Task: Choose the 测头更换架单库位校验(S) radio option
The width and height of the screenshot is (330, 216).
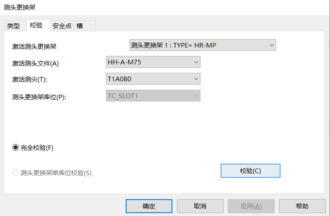Action: tap(15, 173)
